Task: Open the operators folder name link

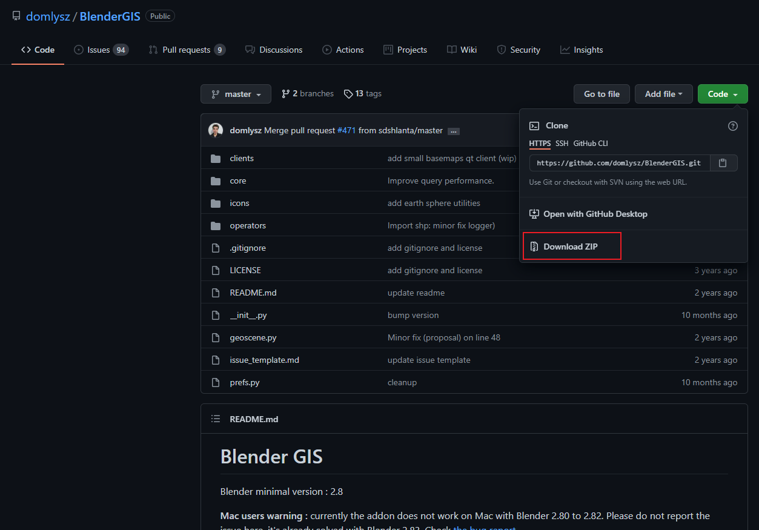Action: click(x=248, y=226)
